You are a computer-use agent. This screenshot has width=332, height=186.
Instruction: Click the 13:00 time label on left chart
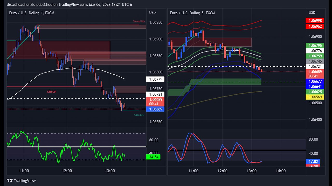110,171
